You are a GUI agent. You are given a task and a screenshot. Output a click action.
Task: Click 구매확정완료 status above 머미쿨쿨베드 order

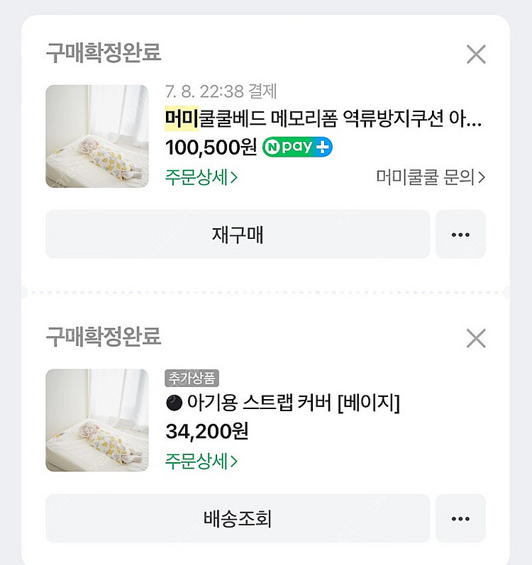tap(104, 52)
